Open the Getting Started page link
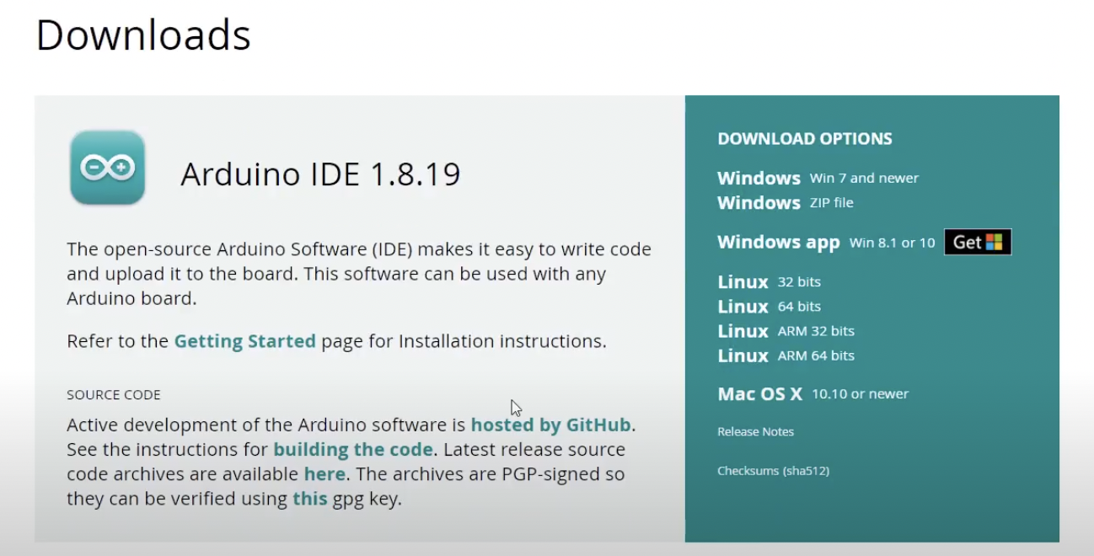1094x556 pixels. [x=244, y=341]
